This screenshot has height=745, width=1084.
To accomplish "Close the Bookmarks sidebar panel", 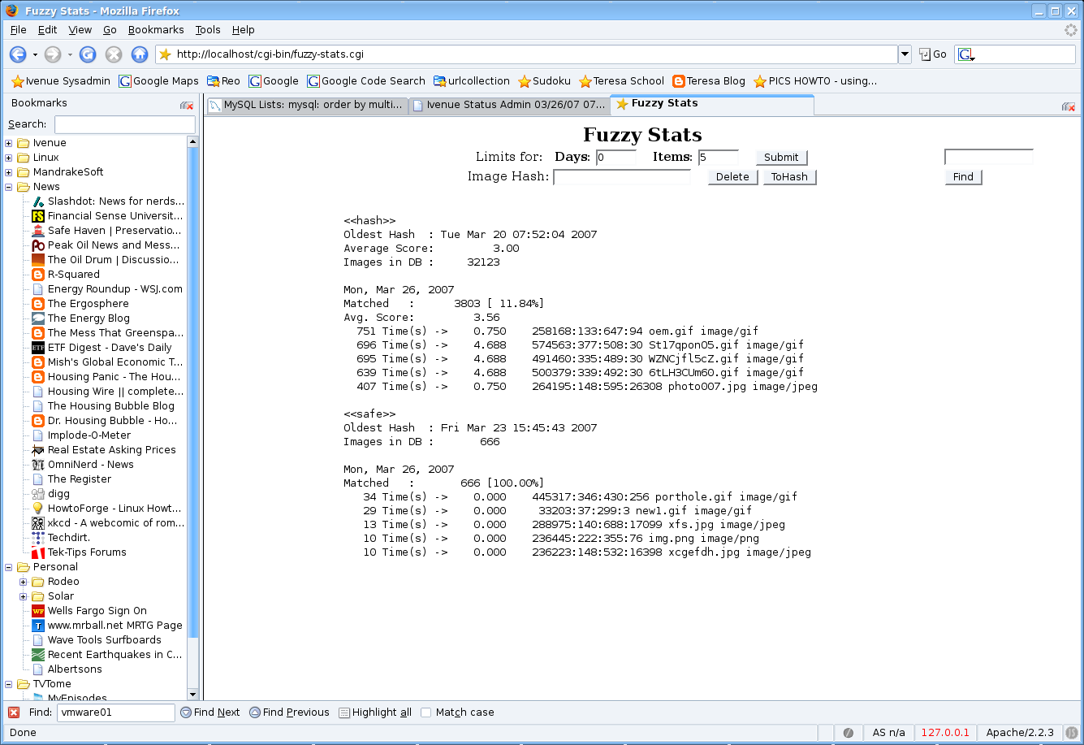I will pyautogui.click(x=187, y=105).
